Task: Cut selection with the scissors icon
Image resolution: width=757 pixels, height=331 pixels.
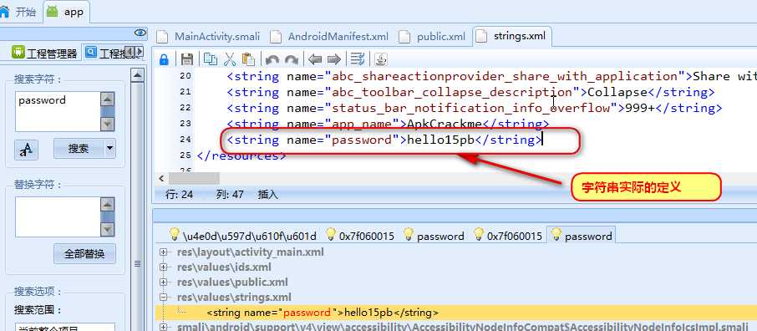Action: click(x=229, y=59)
